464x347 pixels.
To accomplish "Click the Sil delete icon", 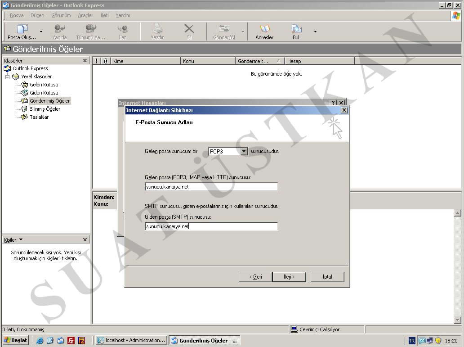I will tap(189, 29).
